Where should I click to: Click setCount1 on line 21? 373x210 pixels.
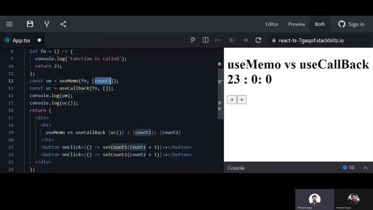coord(115,148)
